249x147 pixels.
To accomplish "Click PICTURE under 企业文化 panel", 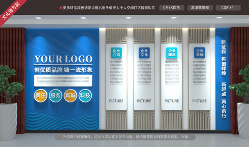I will [144, 101].
